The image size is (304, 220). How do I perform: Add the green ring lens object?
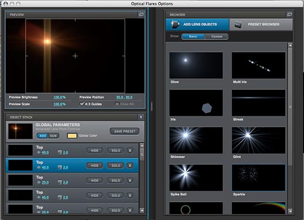click(196, 208)
